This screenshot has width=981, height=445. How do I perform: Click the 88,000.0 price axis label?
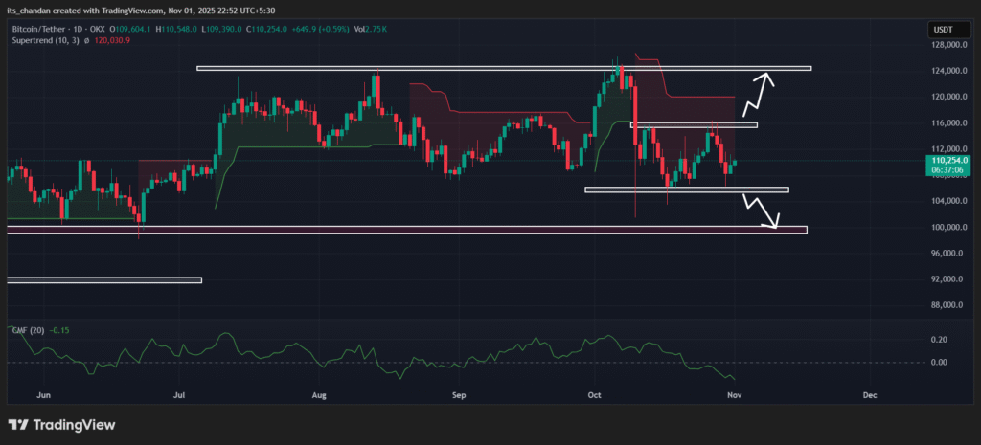click(x=946, y=305)
